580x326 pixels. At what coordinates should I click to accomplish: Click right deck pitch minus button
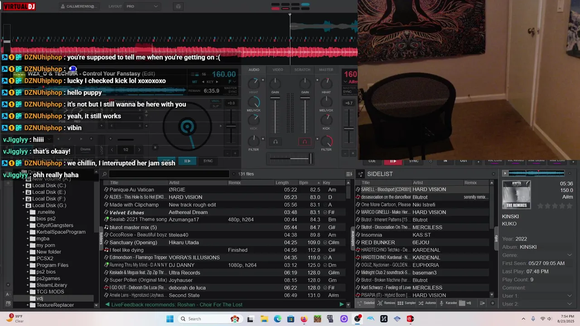[345, 153]
